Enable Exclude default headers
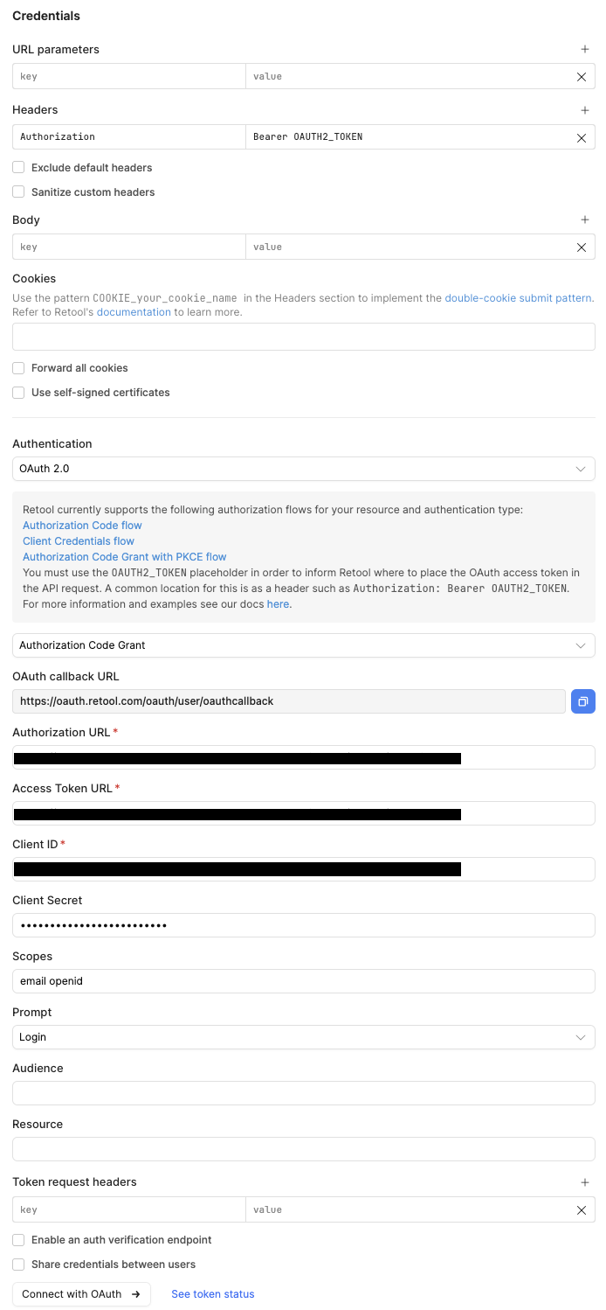 (18, 168)
